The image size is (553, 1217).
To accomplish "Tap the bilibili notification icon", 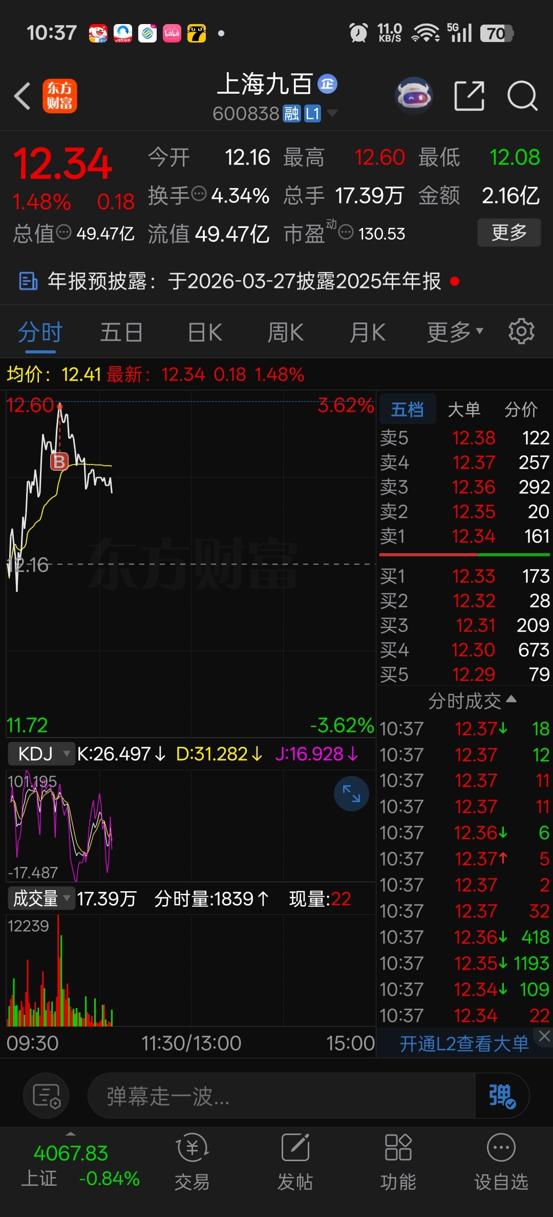I will (x=172, y=33).
